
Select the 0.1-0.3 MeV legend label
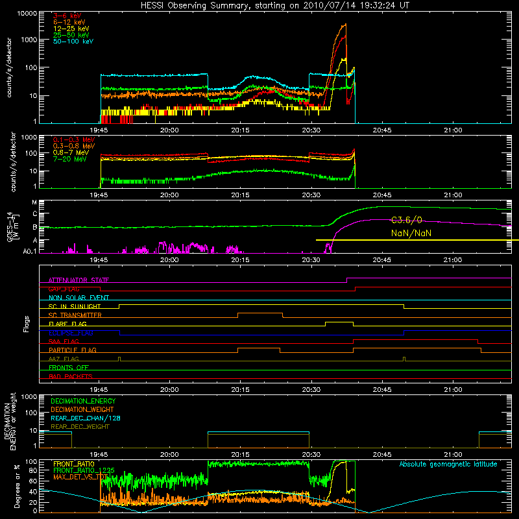coord(74,139)
